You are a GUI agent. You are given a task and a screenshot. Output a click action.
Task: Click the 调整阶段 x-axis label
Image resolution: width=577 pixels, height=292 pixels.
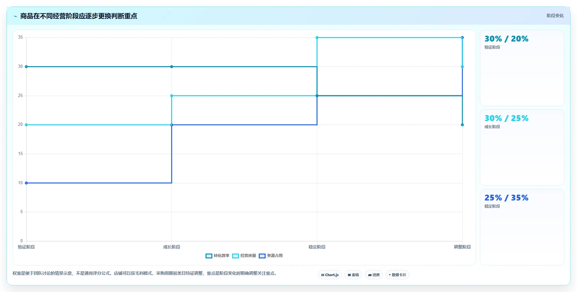pos(462,247)
